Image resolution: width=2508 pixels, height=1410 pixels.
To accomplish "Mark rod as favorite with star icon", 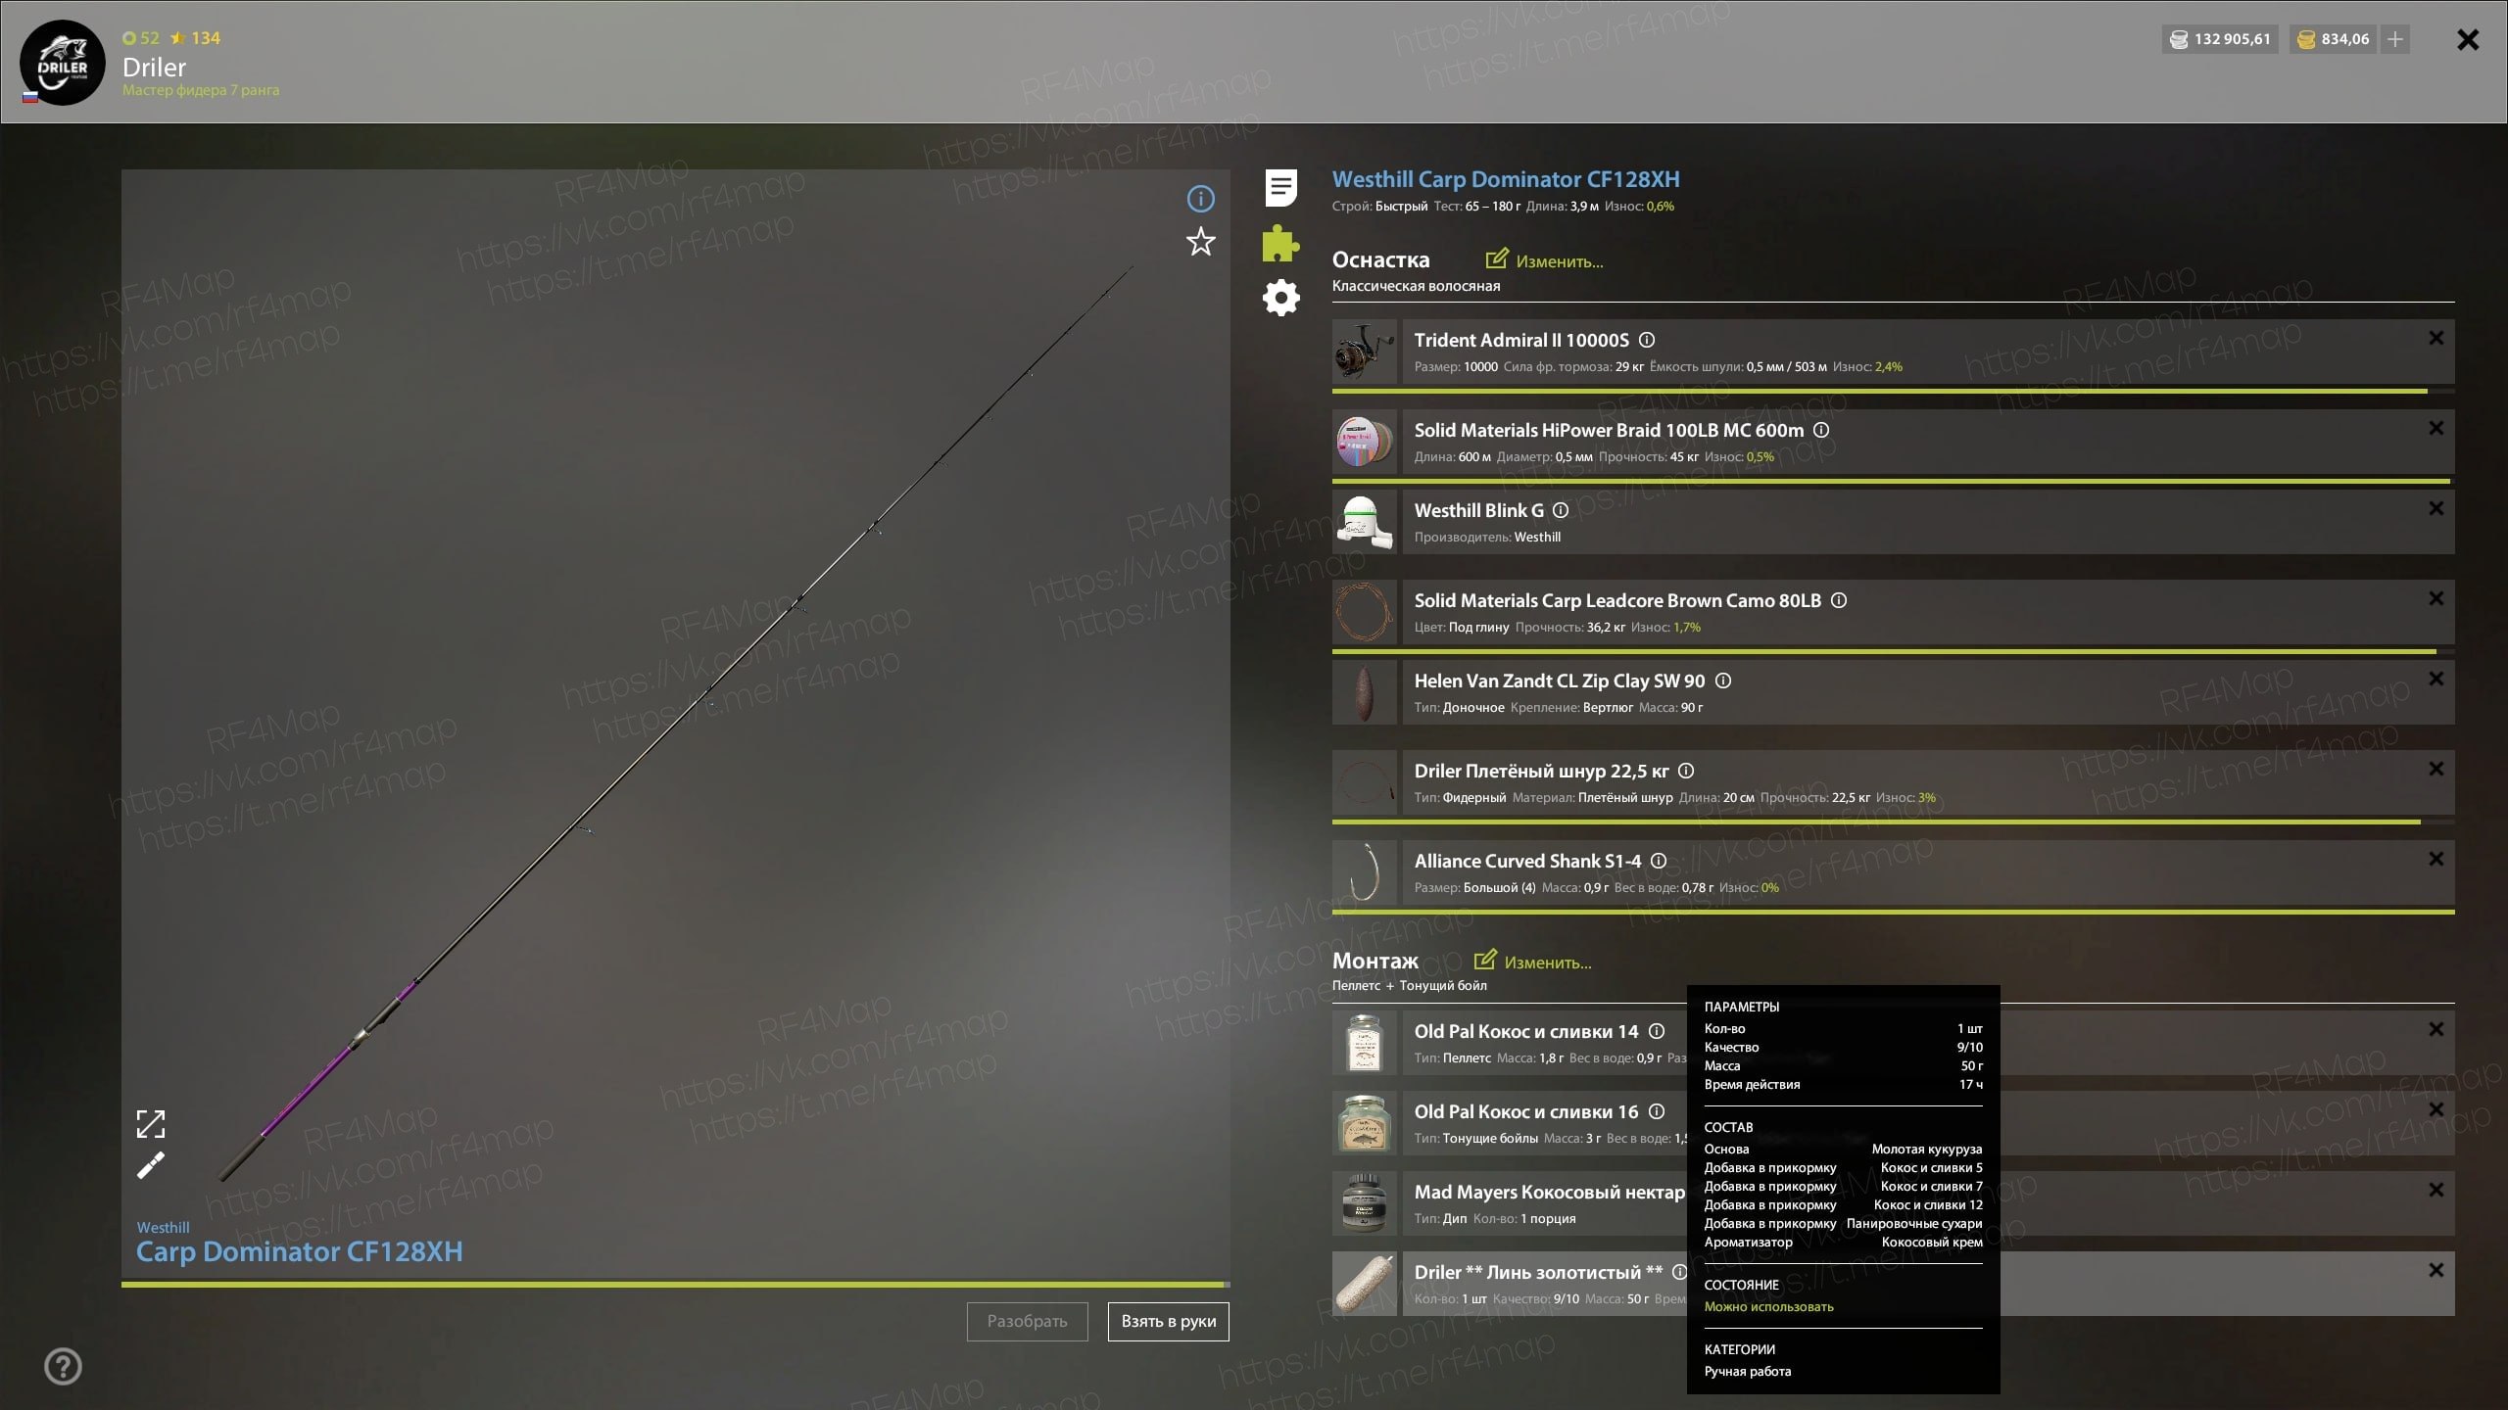I will pos(1200,242).
